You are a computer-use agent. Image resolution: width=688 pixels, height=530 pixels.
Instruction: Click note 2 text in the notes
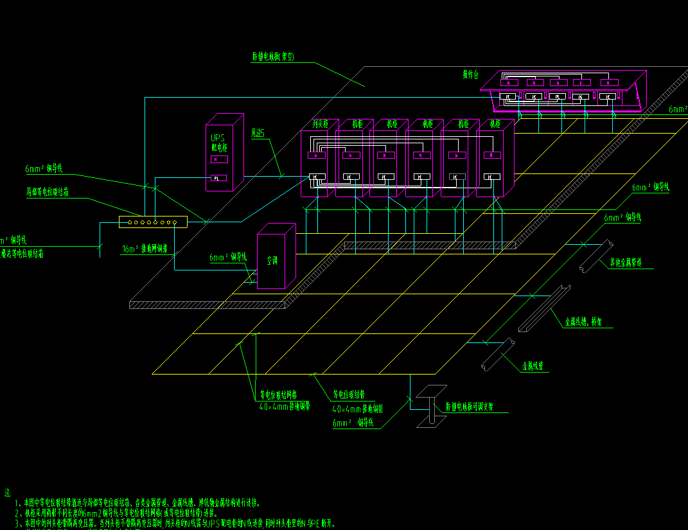pyautogui.click(x=119, y=513)
